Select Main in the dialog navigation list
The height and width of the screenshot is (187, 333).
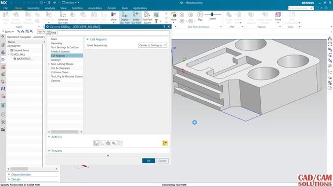pos(54,39)
